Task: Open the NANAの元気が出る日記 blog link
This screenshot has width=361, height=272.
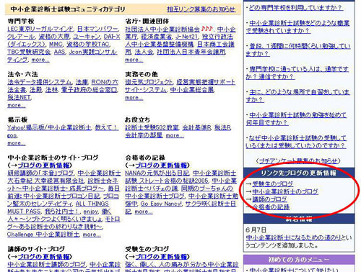Action: 157,173
